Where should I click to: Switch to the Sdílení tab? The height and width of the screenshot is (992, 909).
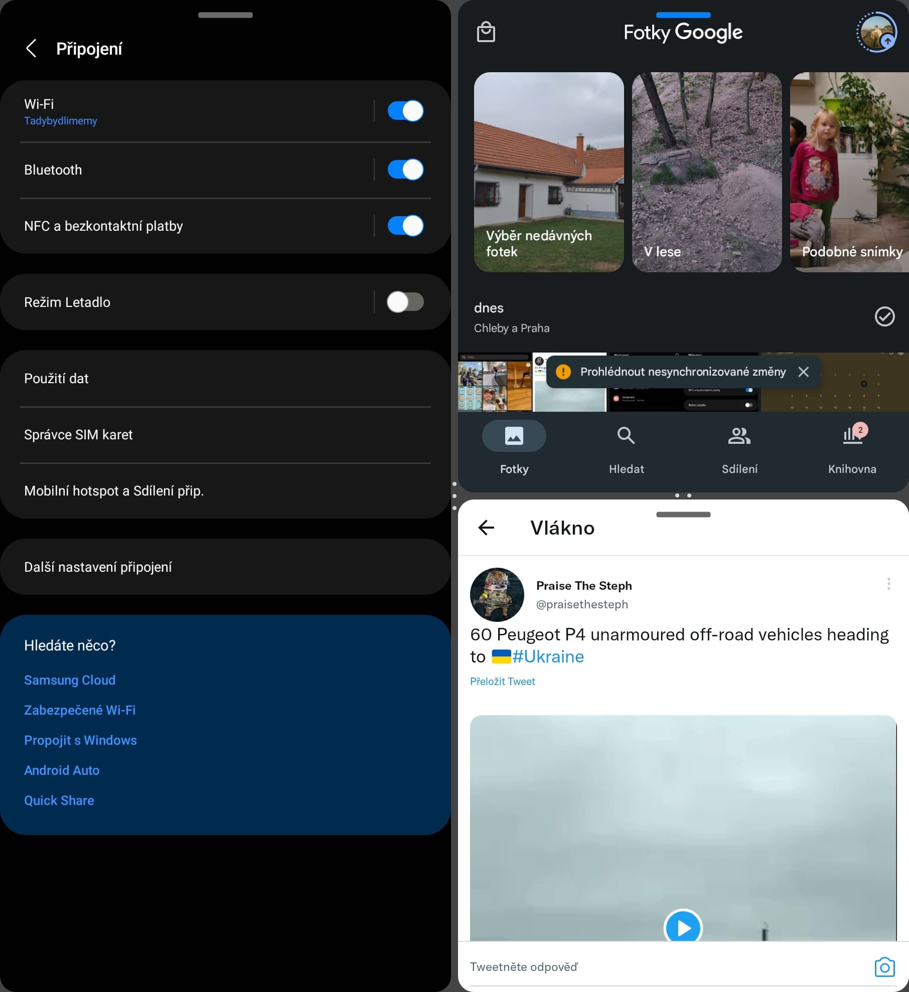[x=739, y=447]
